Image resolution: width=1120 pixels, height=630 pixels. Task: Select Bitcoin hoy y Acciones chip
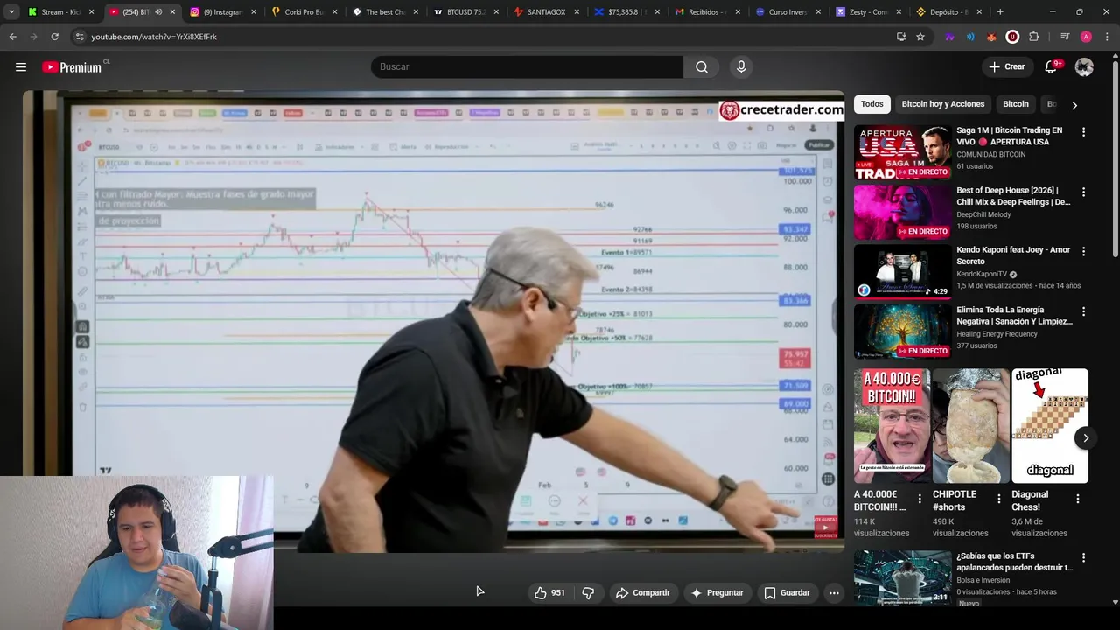(943, 104)
